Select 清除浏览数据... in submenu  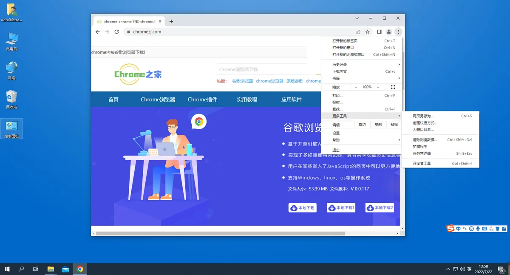441,140
